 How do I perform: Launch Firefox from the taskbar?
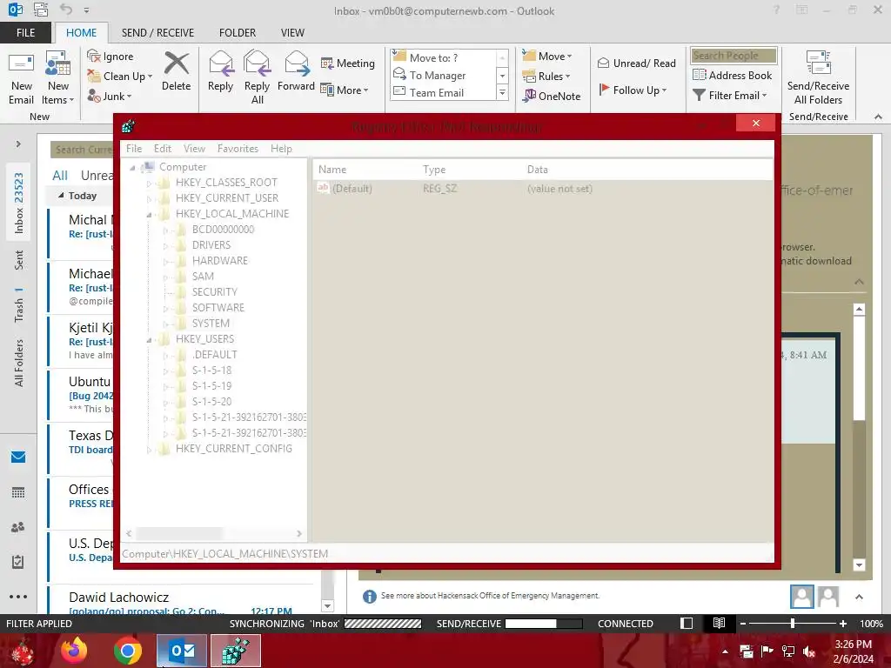[x=75, y=651]
